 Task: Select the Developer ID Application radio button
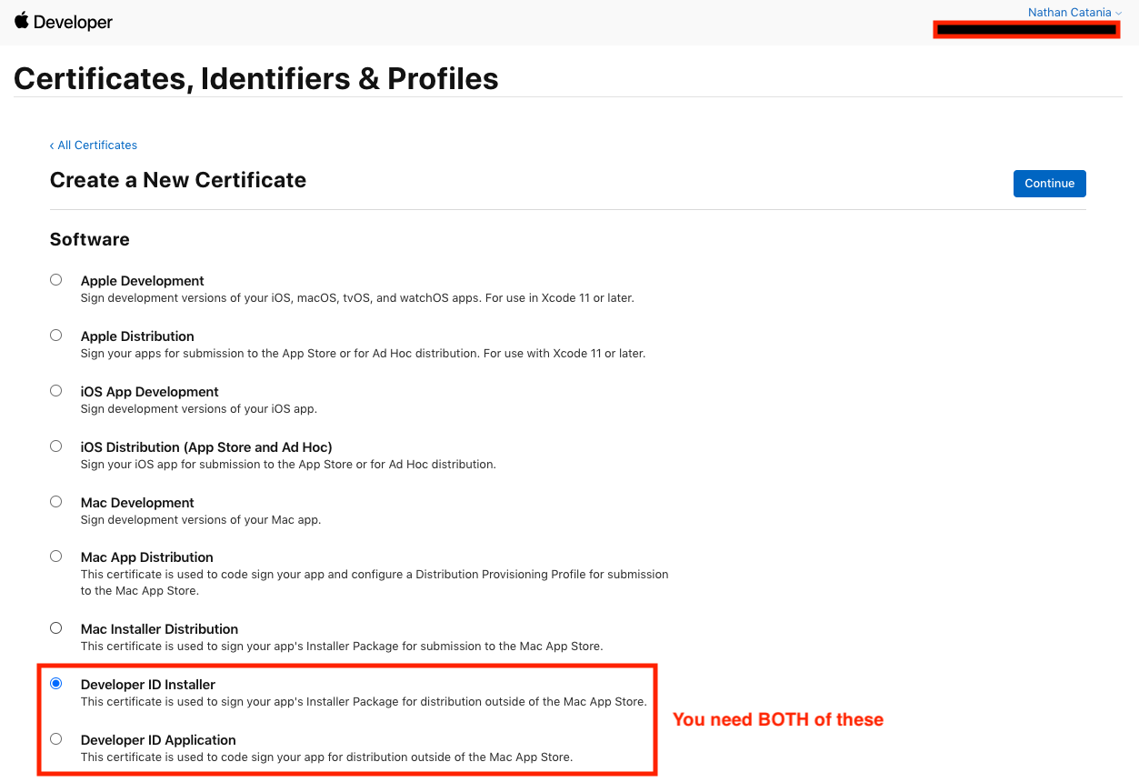click(56, 739)
